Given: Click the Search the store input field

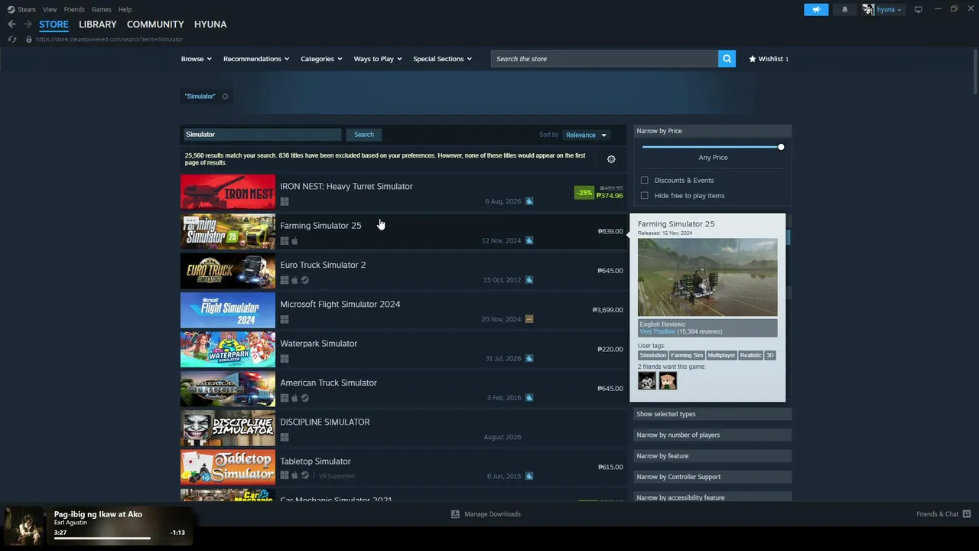Looking at the screenshot, I should pyautogui.click(x=604, y=59).
